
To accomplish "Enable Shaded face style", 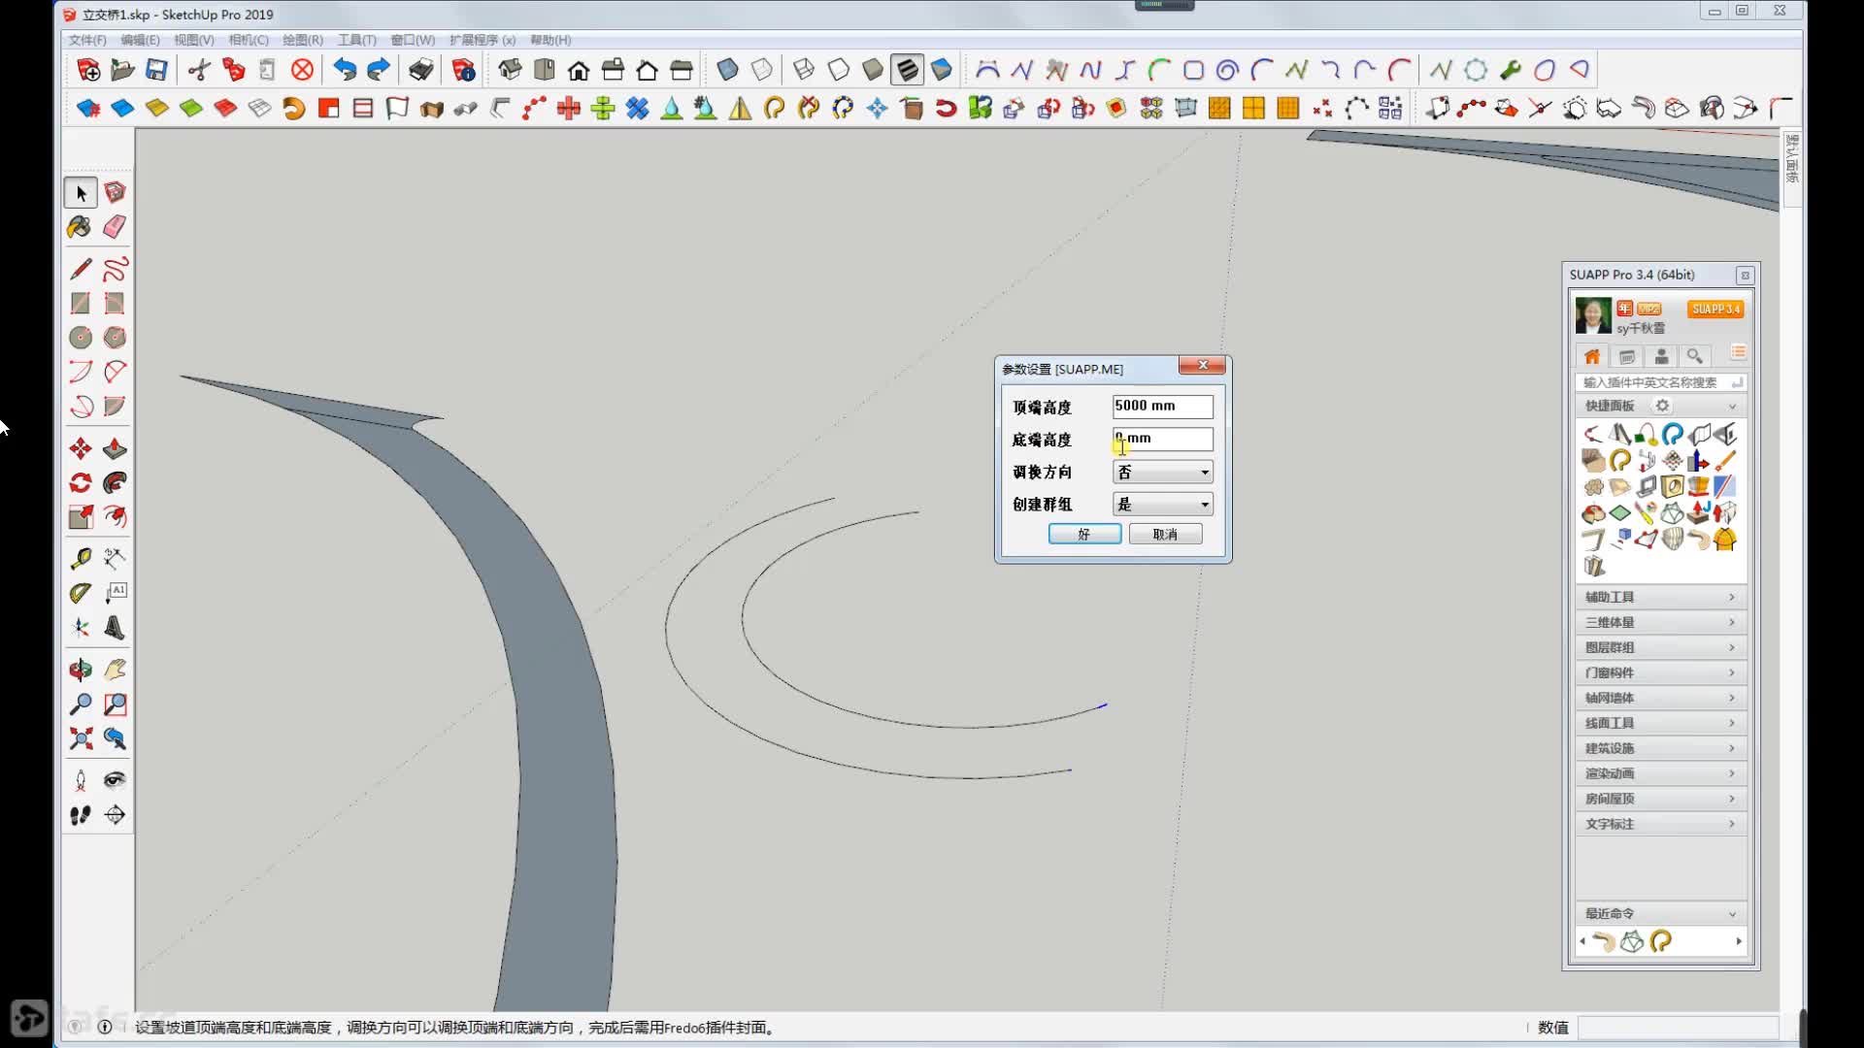I will (873, 70).
